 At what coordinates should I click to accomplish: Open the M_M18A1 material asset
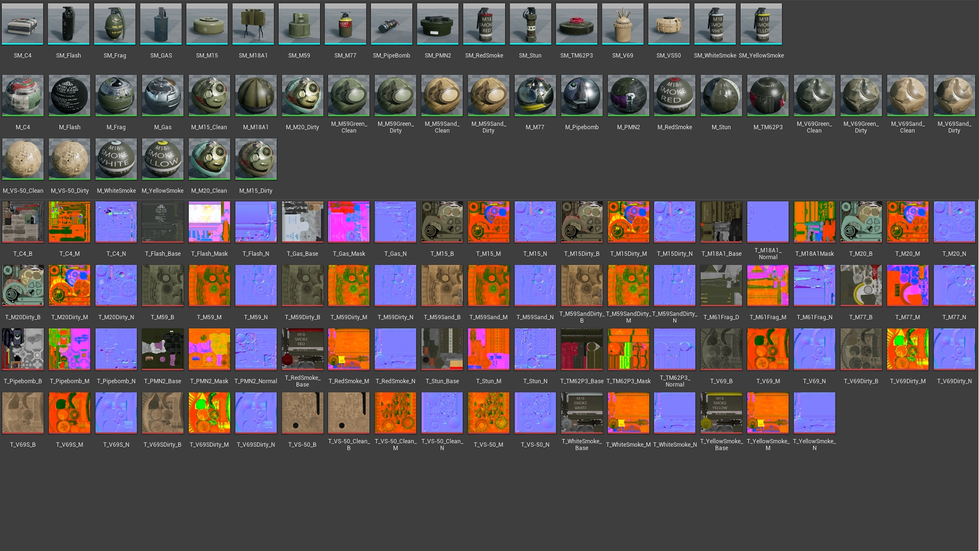pyautogui.click(x=255, y=95)
